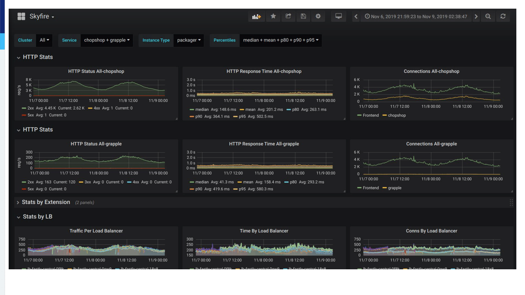Click the Cluster variable label

25,40
